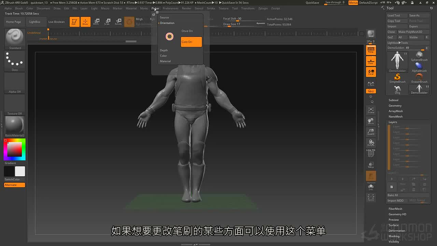Click the QuickSave button
This screenshot has height=246, width=437.
[x=312, y=3]
